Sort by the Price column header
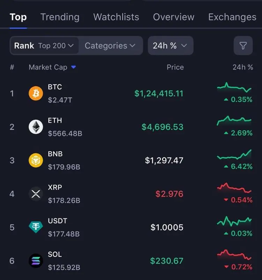 [x=175, y=67]
